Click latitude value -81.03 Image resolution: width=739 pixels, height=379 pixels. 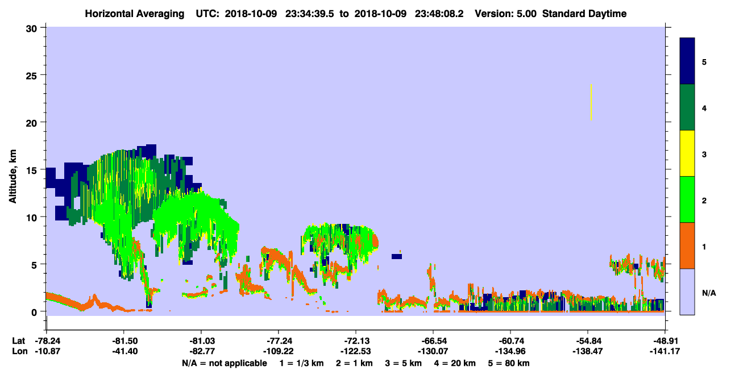[x=201, y=340]
